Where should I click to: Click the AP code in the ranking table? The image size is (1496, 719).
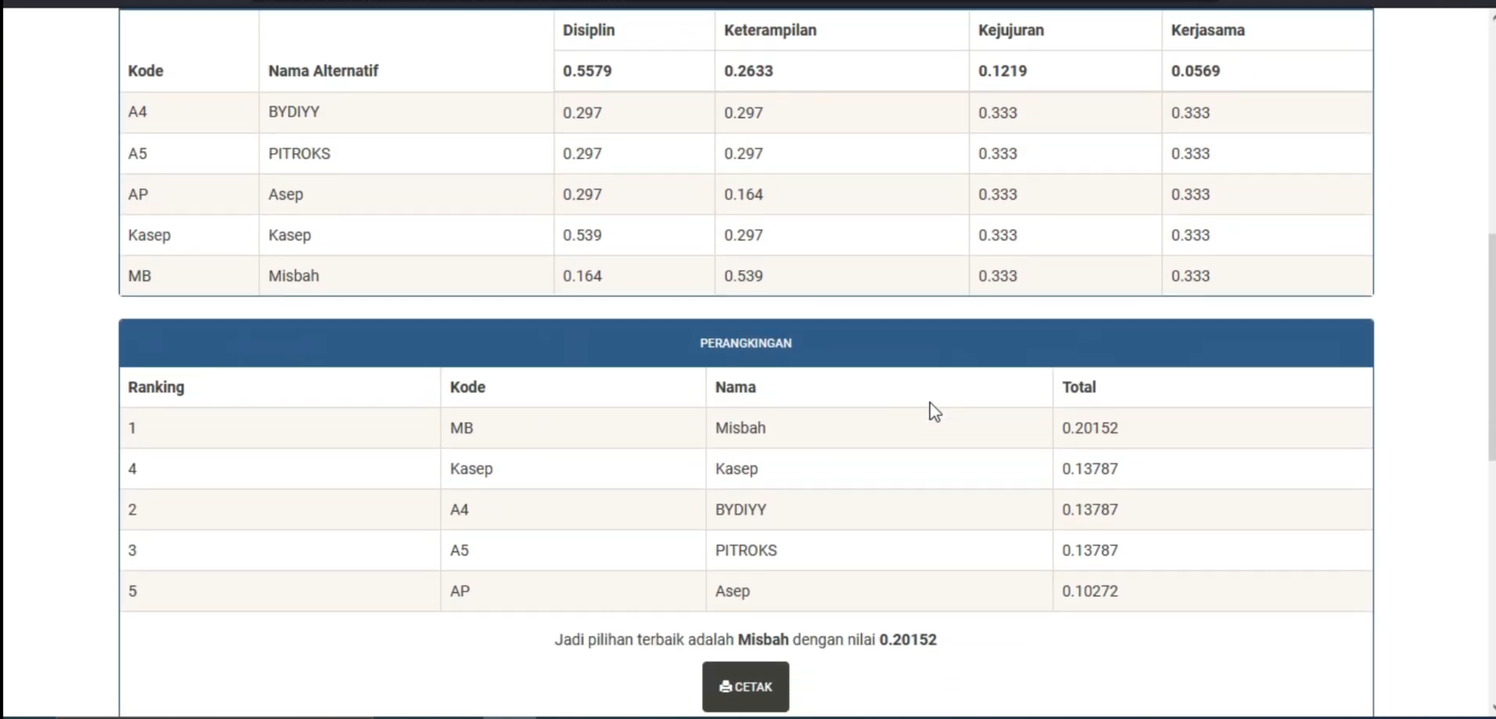pos(460,591)
